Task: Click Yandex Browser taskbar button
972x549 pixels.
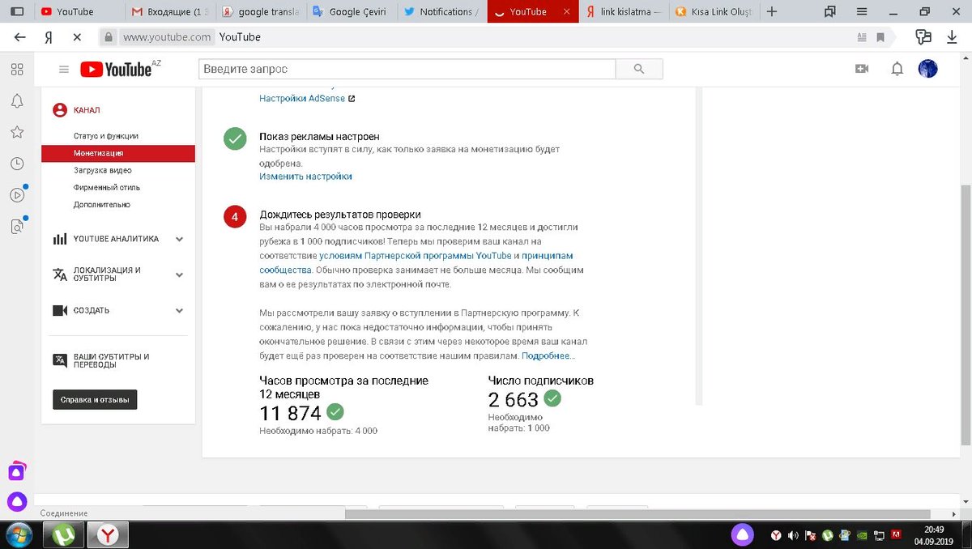Action: pyautogui.click(x=108, y=534)
